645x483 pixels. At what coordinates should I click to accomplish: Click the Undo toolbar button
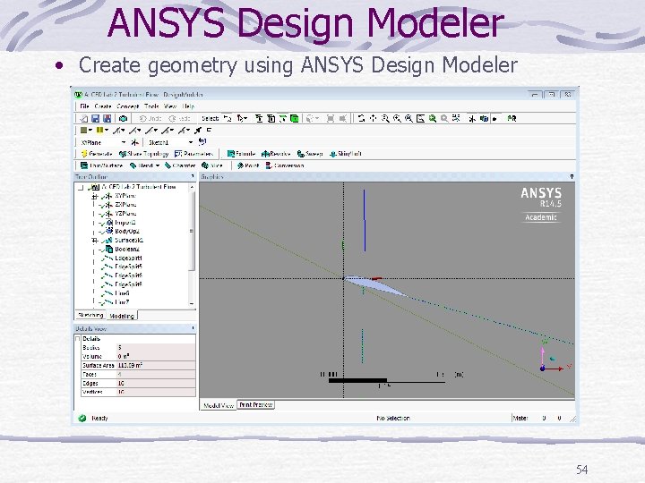tap(150, 119)
